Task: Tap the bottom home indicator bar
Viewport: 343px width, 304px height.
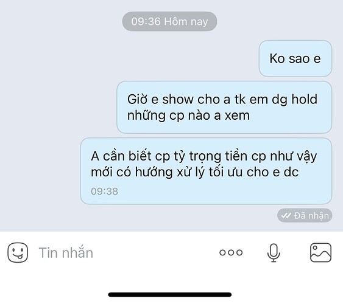Action: (x=170, y=295)
